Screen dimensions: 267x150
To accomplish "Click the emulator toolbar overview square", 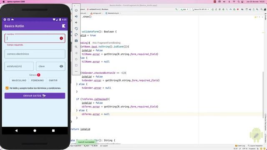I will click(x=76, y=65).
